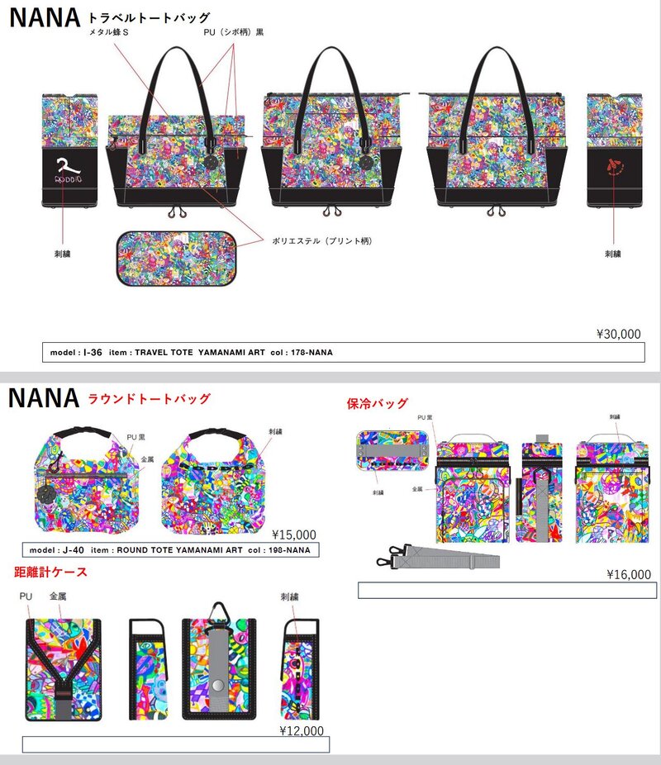Click the cooler bag top-view image
This screenshot has width=661, height=765.
click(393, 450)
